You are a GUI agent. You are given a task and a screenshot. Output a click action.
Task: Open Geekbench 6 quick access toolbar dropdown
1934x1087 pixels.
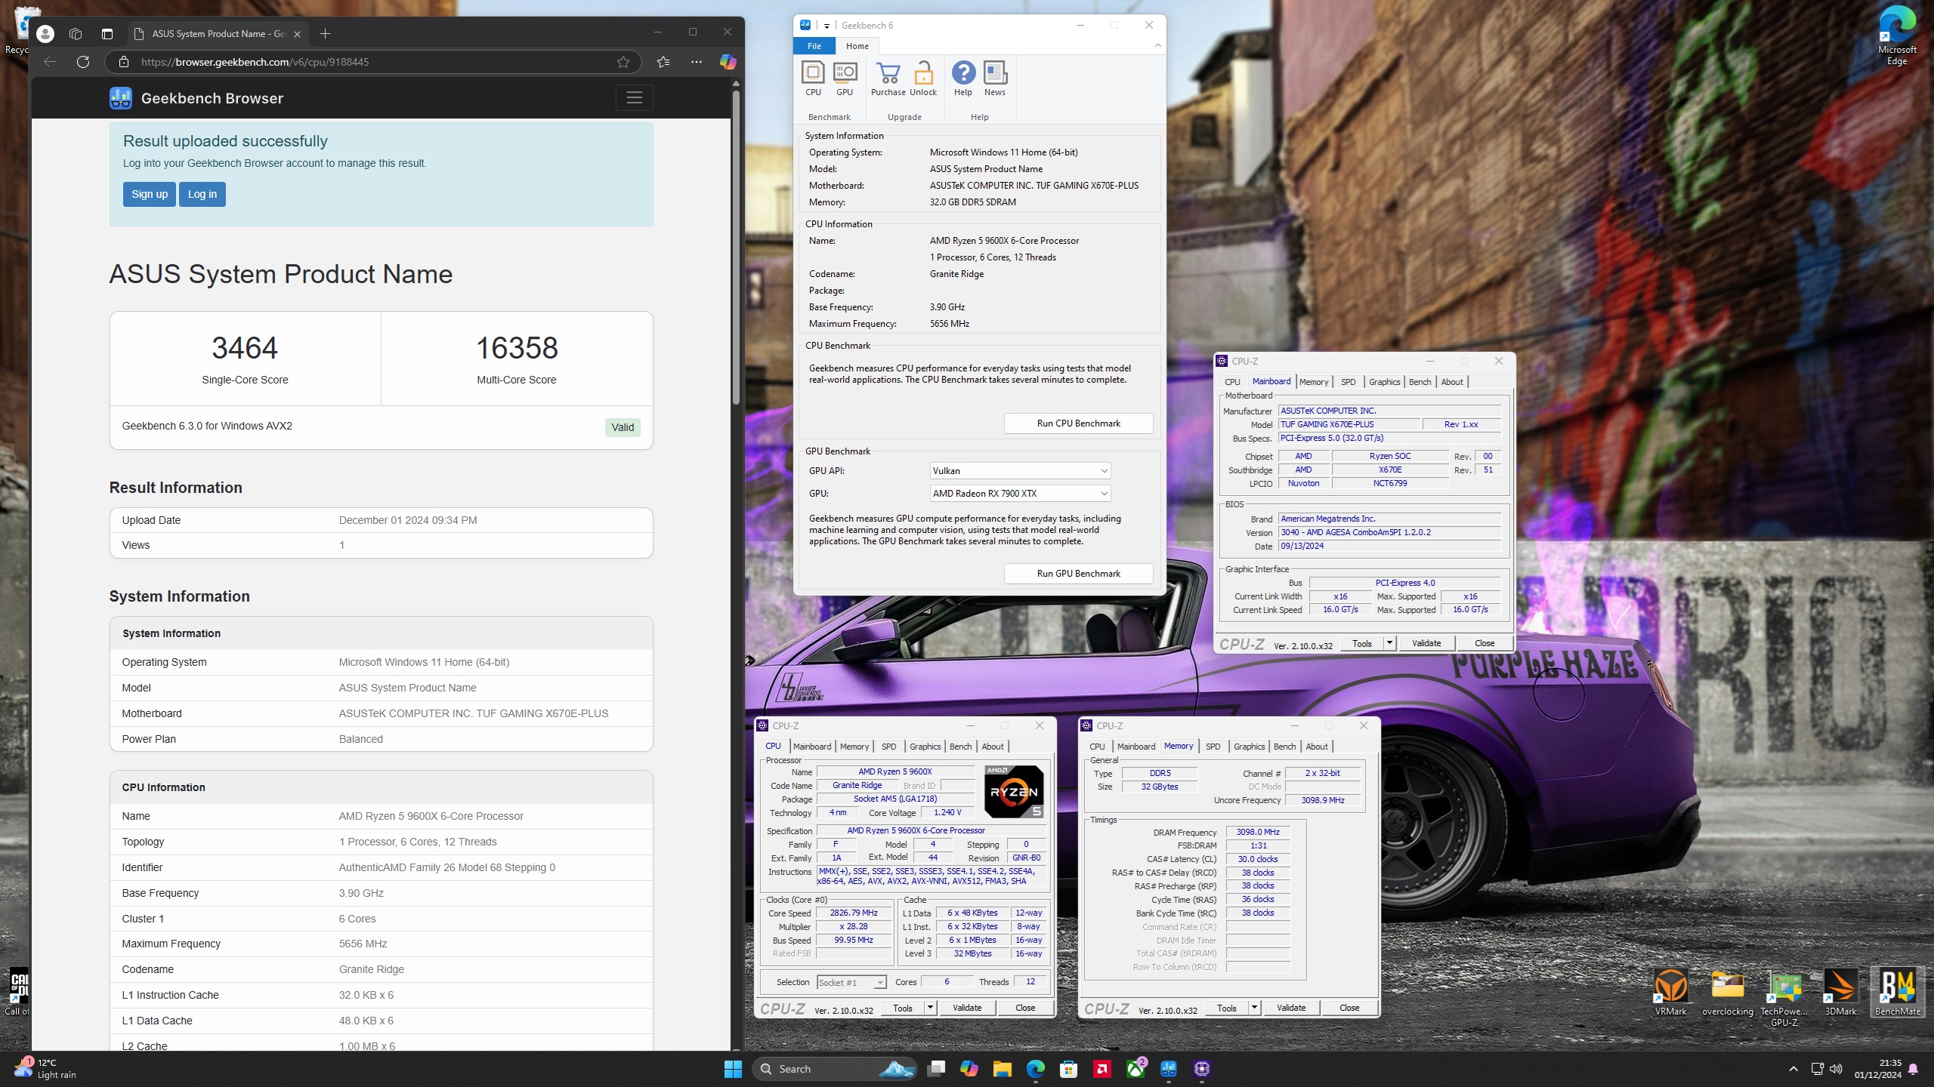coord(826,26)
